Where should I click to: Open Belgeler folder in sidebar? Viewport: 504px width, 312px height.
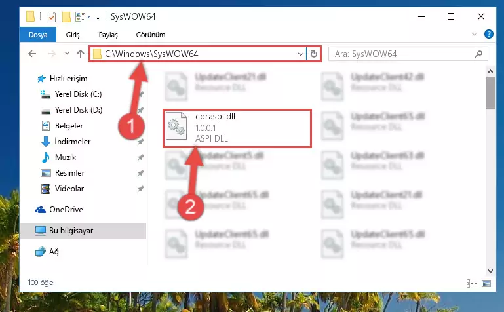click(x=69, y=126)
